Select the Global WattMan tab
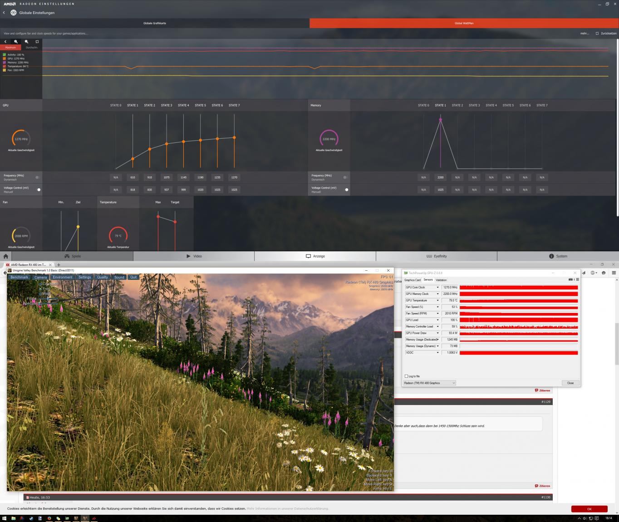 point(464,23)
